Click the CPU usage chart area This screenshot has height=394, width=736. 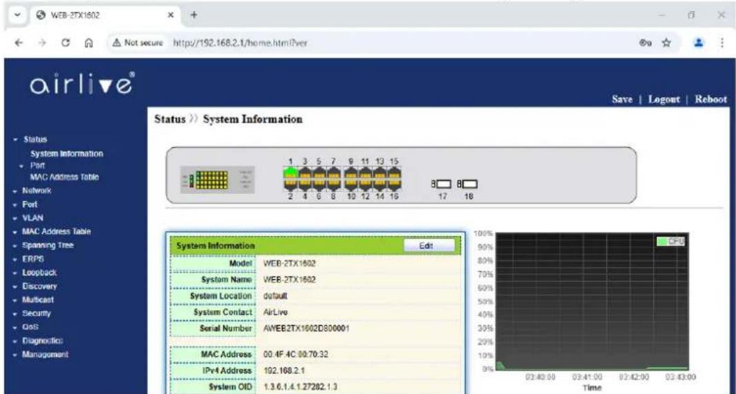click(x=593, y=301)
